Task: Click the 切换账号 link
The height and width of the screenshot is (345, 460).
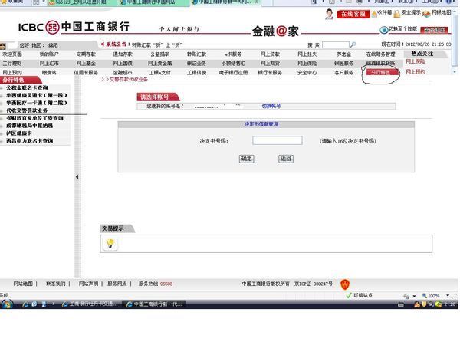Action: pyautogui.click(x=271, y=107)
